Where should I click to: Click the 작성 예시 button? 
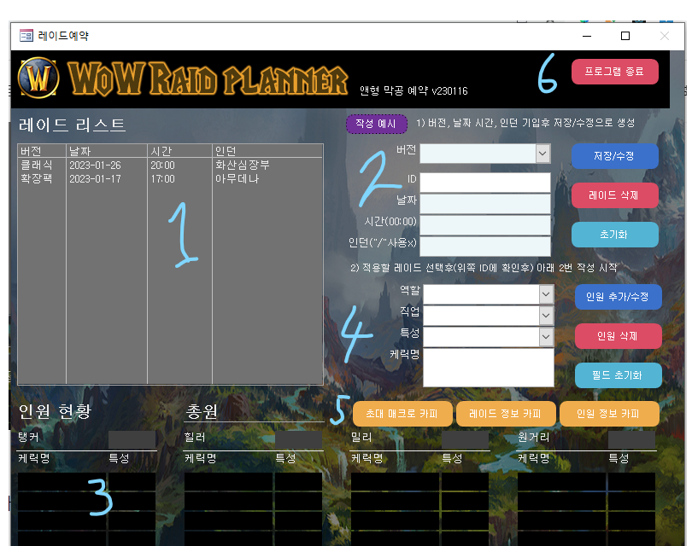(376, 124)
